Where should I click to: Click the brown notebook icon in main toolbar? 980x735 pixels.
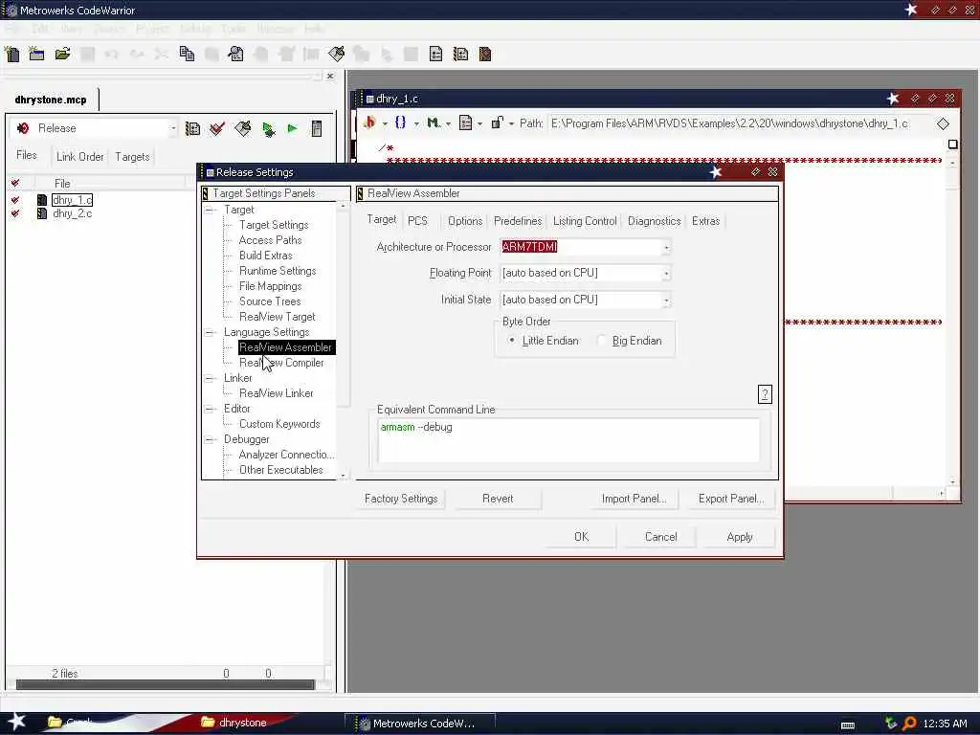tap(485, 55)
